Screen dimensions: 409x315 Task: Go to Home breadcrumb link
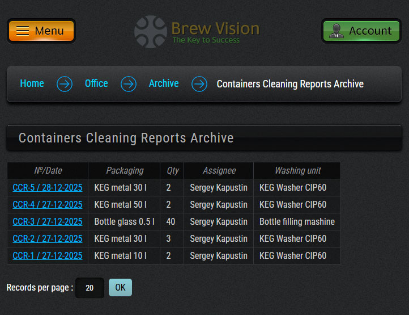click(32, 83)
